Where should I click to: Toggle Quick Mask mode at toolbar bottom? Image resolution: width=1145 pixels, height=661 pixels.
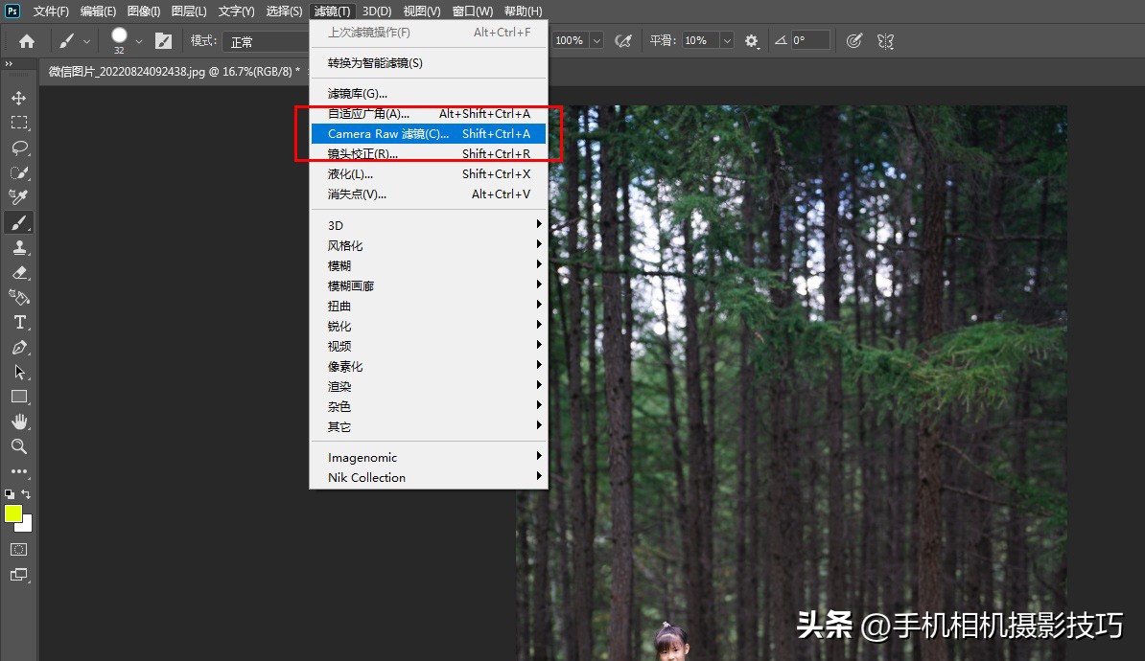click(16, 549)
